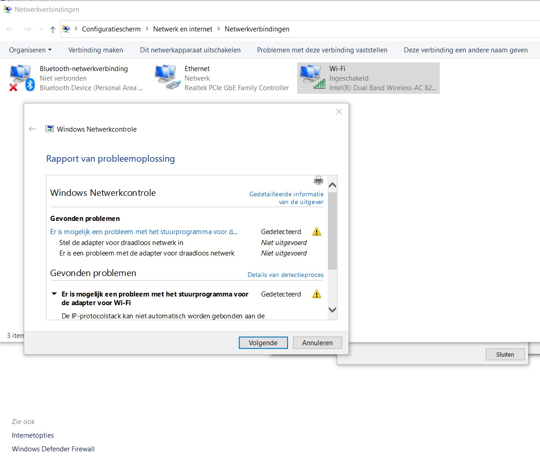The image size is (540, 460).
Task: Select 'Stel de adapter voor draadloos netwerk in'
Action: [x=121, y=243]
